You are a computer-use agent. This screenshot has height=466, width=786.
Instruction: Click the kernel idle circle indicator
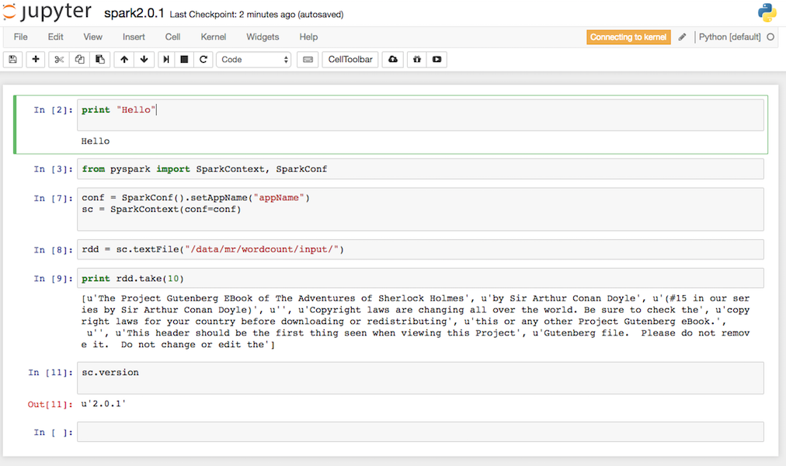(x=770, y=37)
